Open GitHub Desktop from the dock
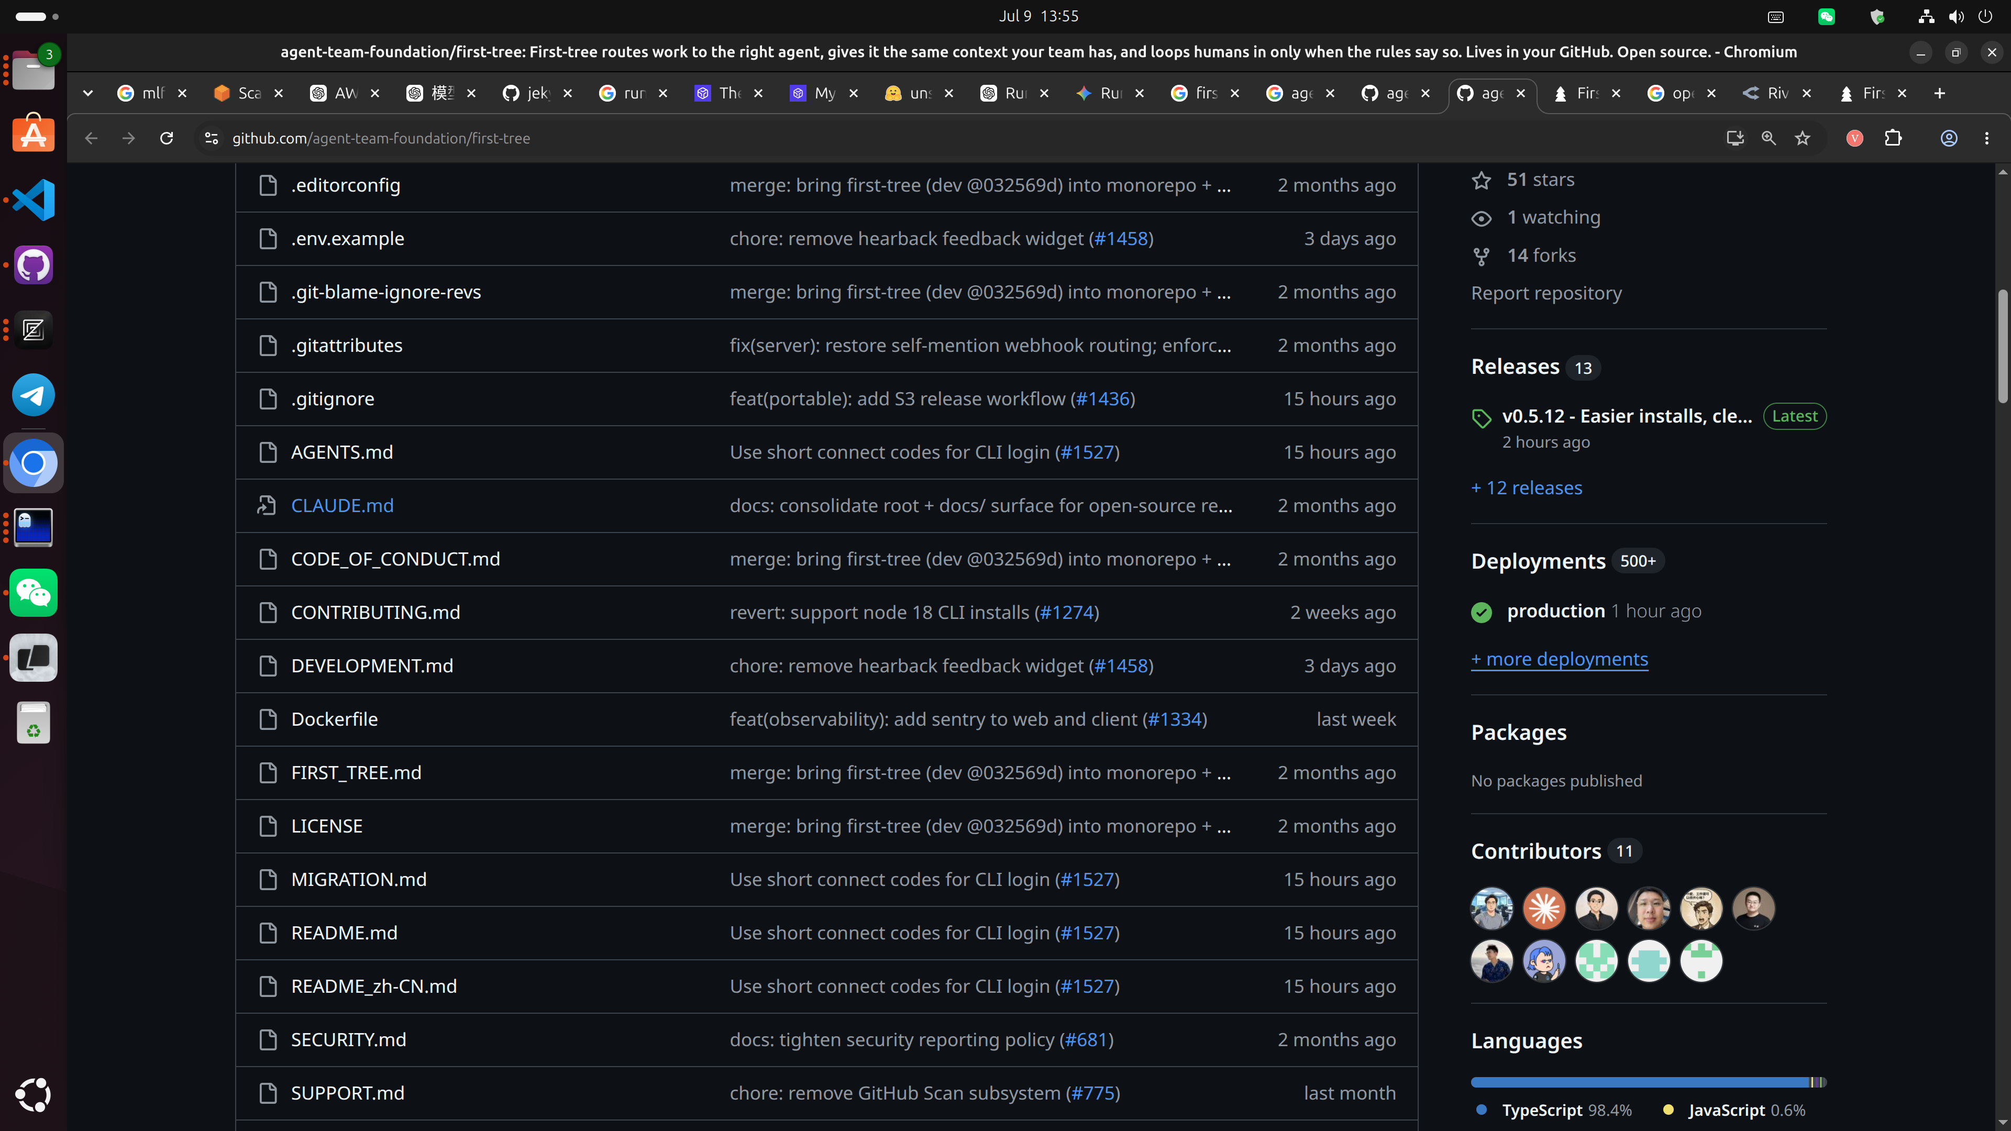The width and height of the screenshot is (2011, 1131). pos(34,264)
